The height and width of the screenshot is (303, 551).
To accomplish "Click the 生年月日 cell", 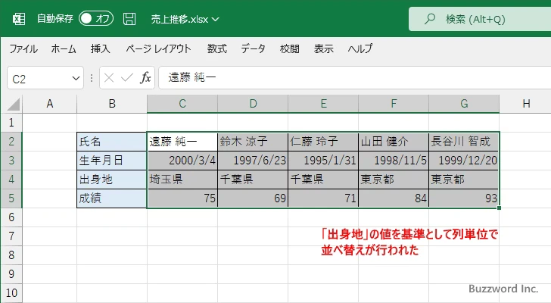I will (112, 161).
